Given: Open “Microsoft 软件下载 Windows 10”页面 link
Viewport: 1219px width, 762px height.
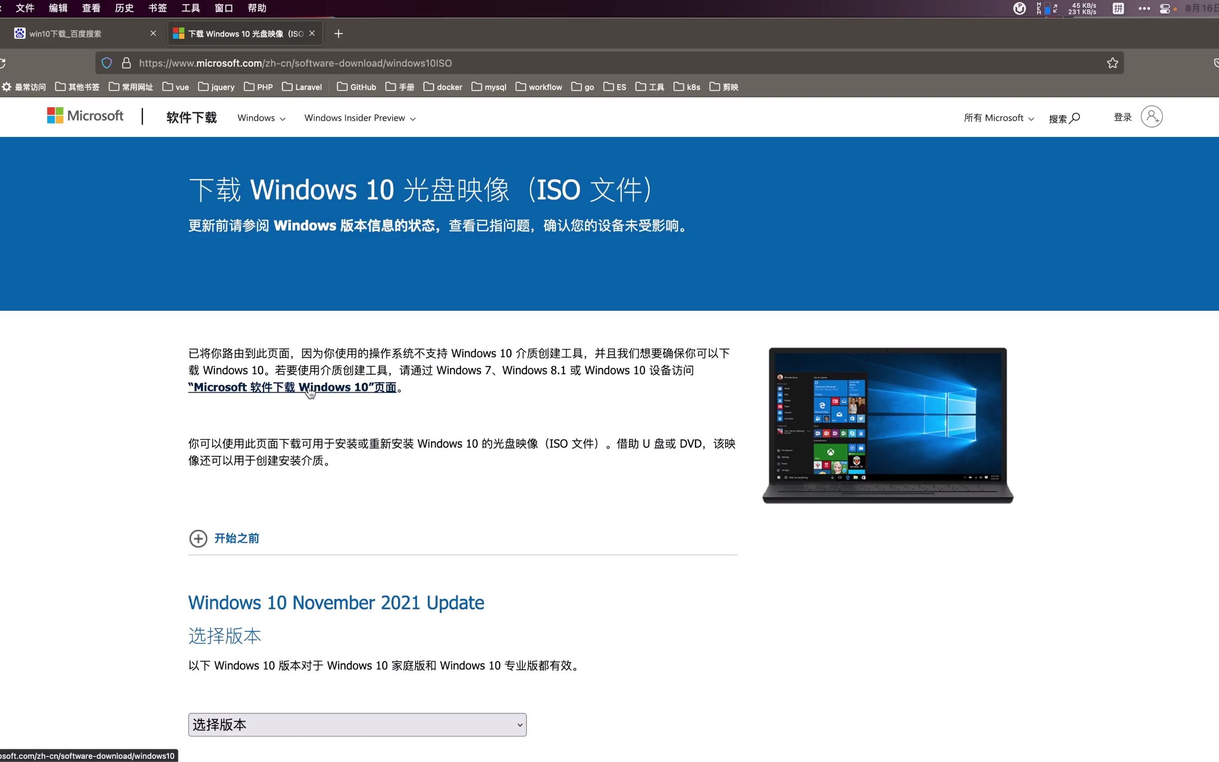Looking at the screenshot, I should click(x=292, y=387).
